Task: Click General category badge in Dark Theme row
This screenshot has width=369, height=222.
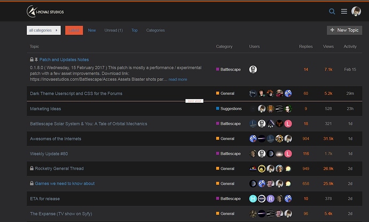Action: (x=225, y=94)
